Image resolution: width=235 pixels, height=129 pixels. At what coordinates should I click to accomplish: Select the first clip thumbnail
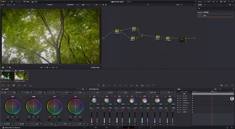pos(7,76)
